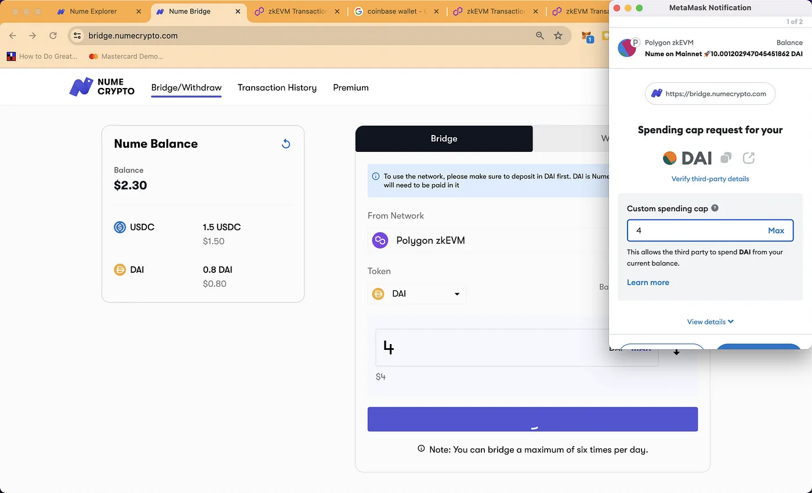The height and width of the screenshot is (493, 812).
Task: Close the coinbase wallet tab
Action: [x=437, y=11]
